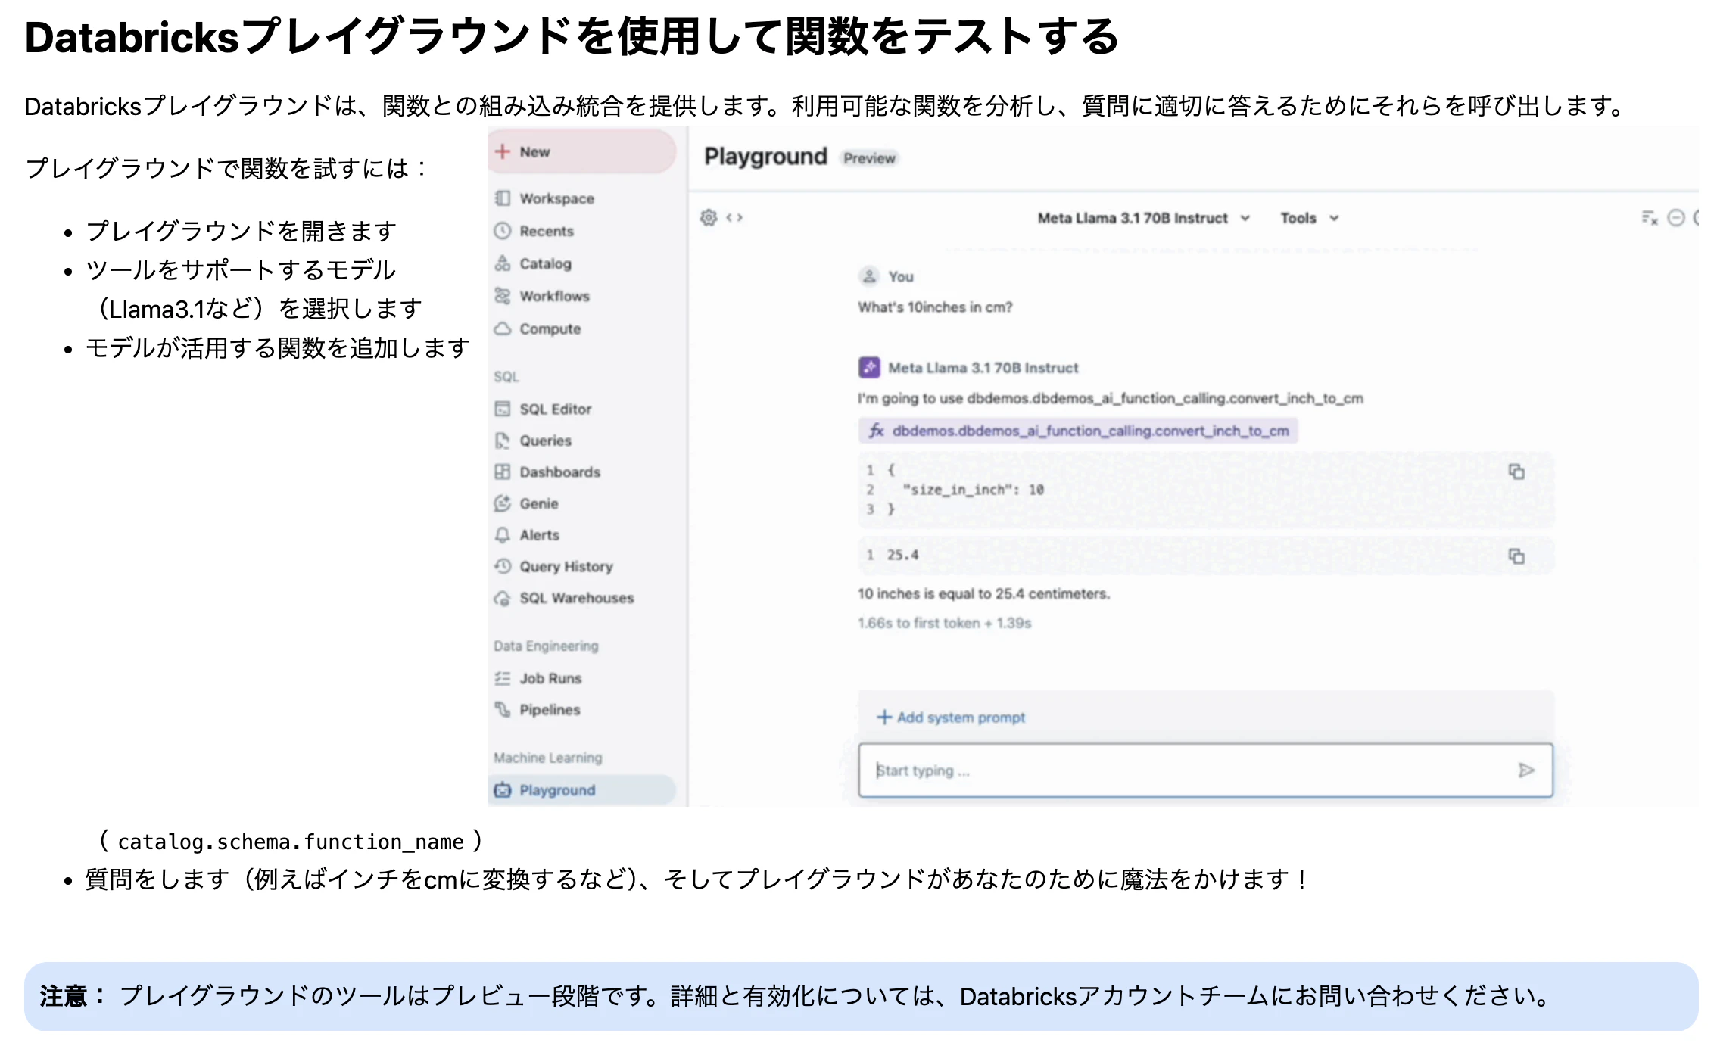Click the Recents clock icon
The image size is (1717, 1046).
pos(502,231)
